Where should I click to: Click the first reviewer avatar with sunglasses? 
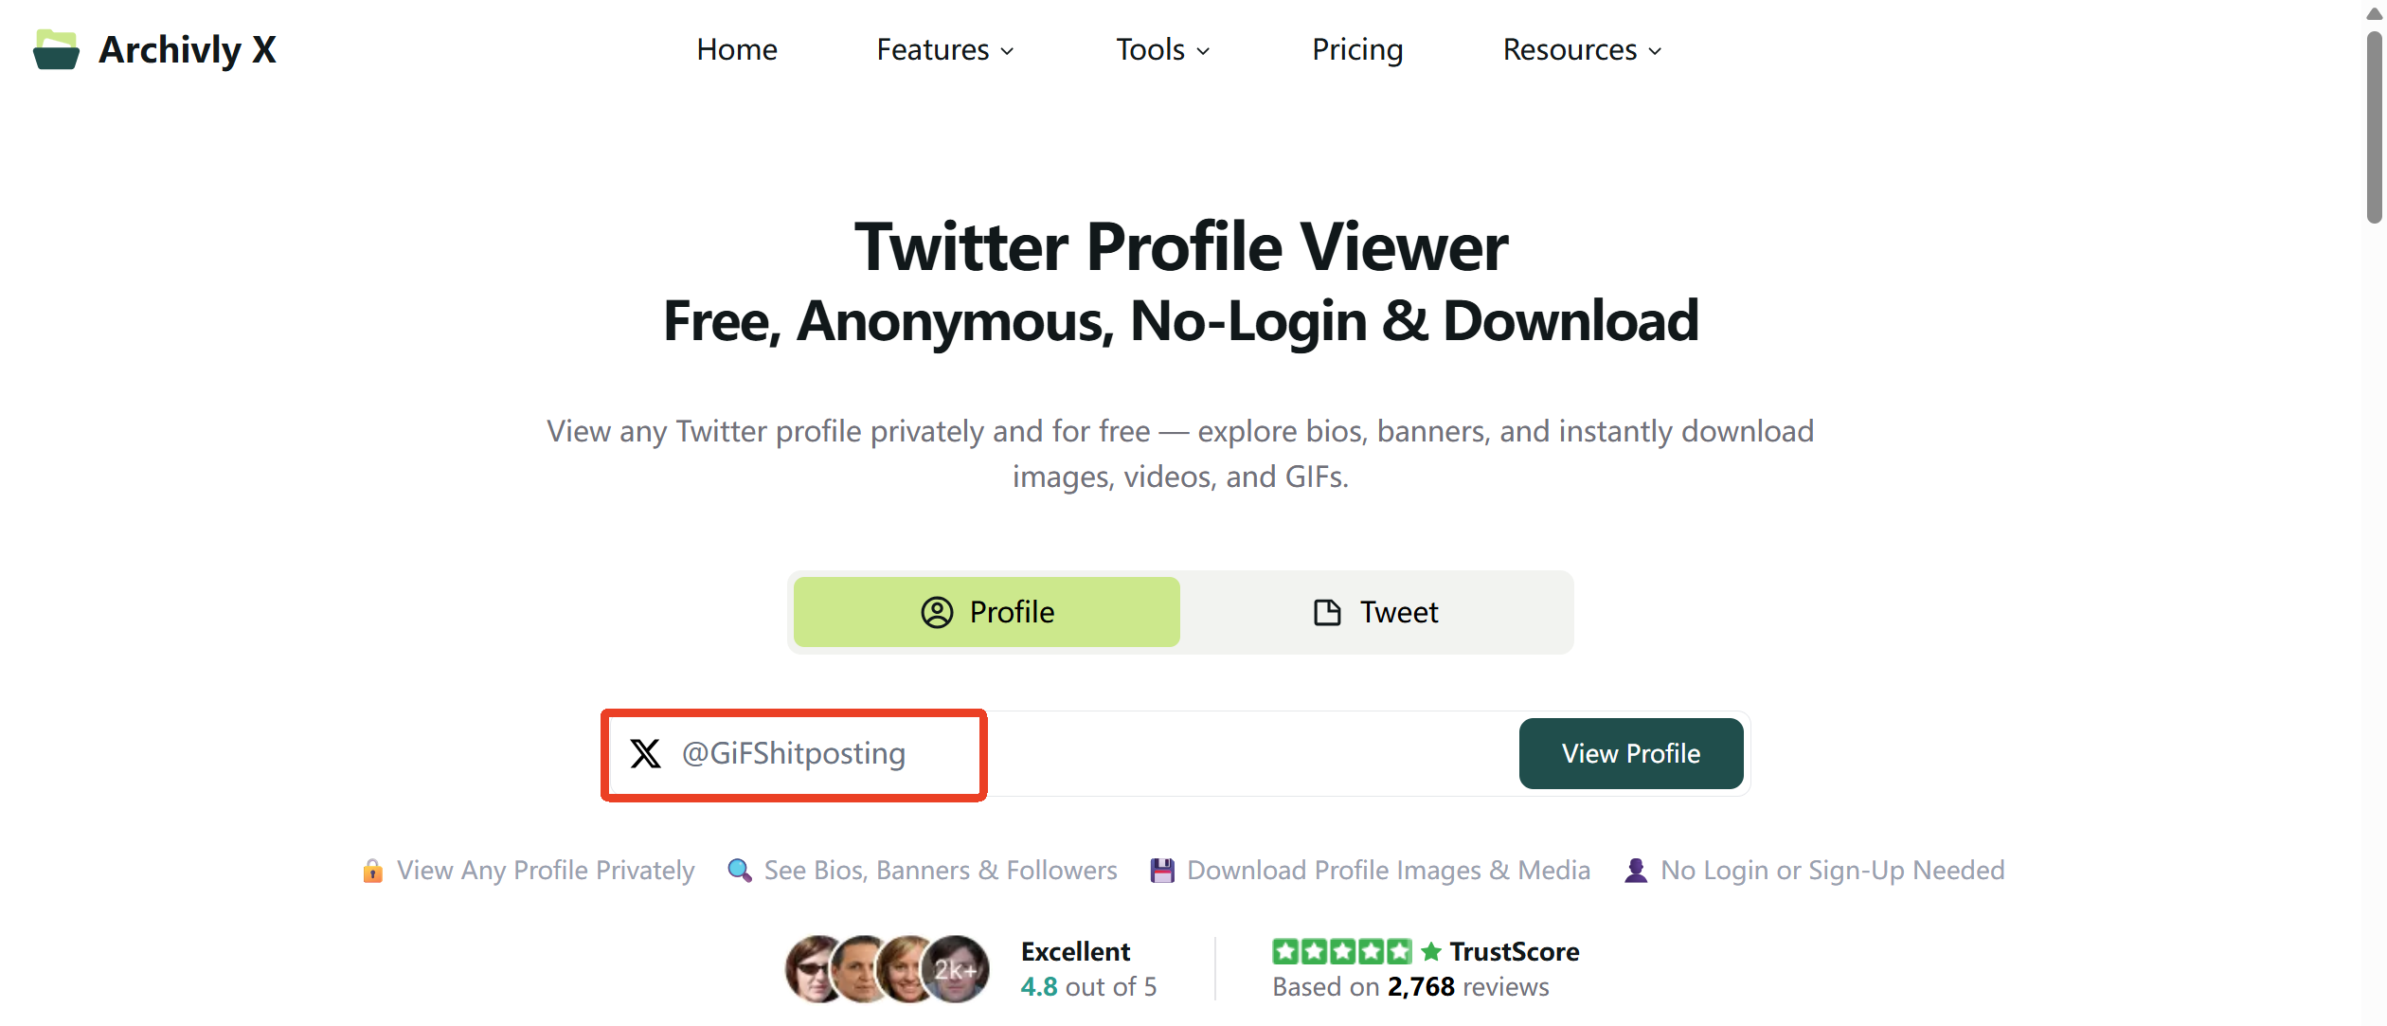pos(814,969)
